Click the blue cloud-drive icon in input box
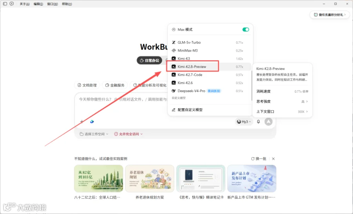 point(92,122)
